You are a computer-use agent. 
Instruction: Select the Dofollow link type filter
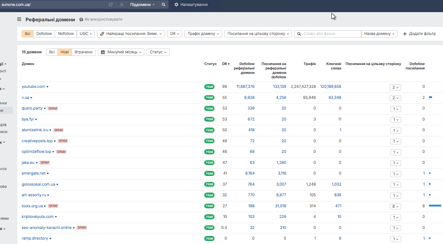(44, 34)
